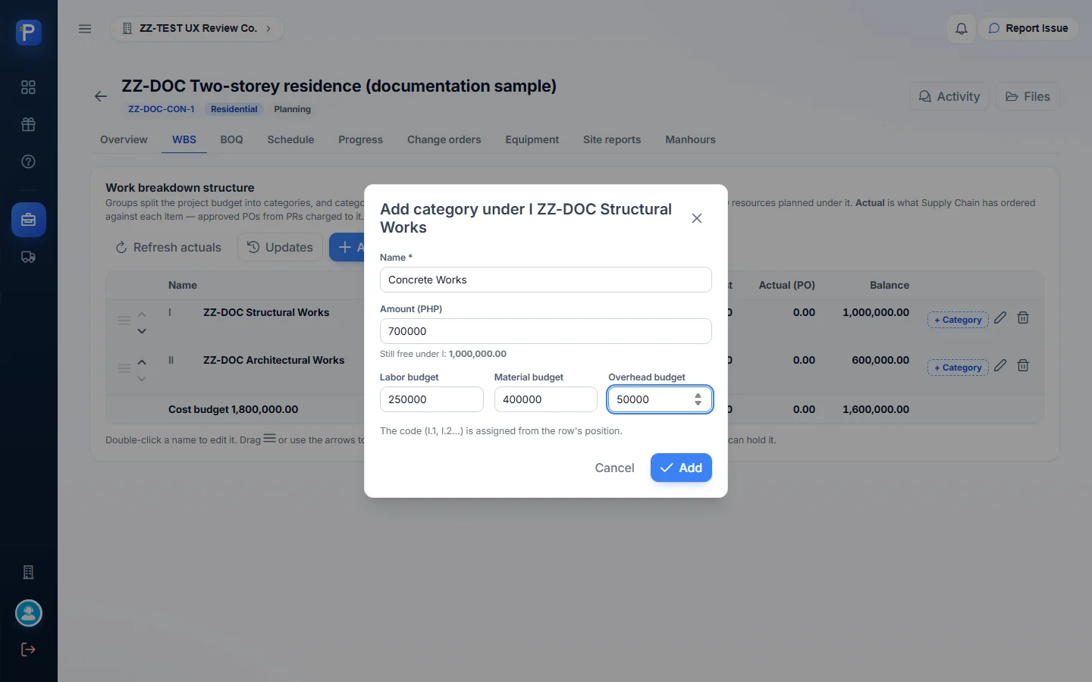The height and width of the screenshot is (682, 1092).
Task: Open the help question mark icon
Action: (28, 161)
